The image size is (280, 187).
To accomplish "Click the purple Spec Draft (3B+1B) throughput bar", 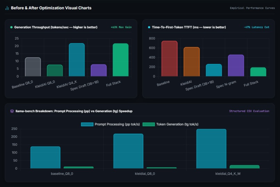I will click(x=99, y=70).
